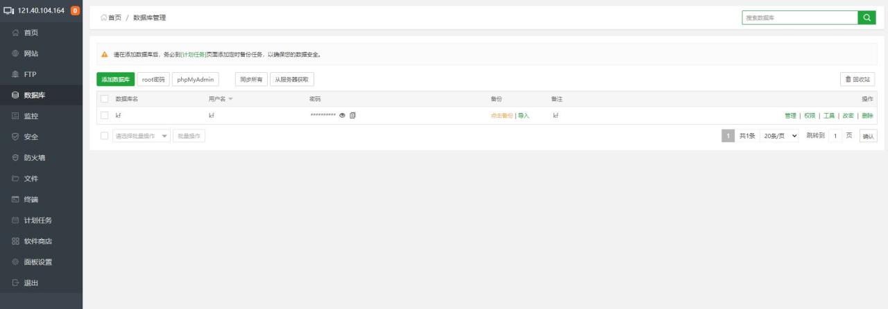Click page number 1 in the pagination
Screen dimensions: 888x309
[x=728, y=136]
